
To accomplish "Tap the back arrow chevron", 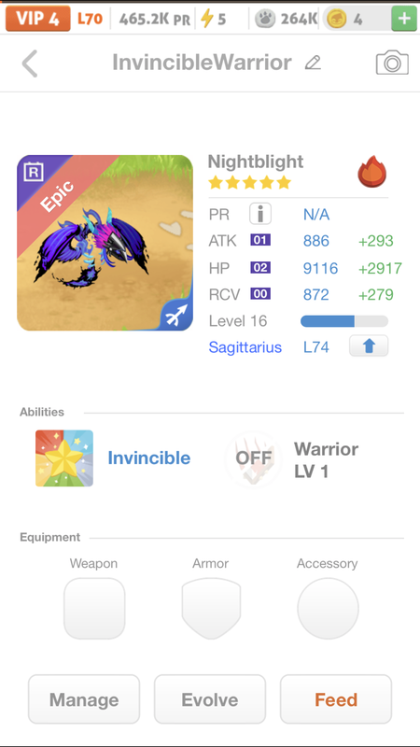I will pos(30,63).
